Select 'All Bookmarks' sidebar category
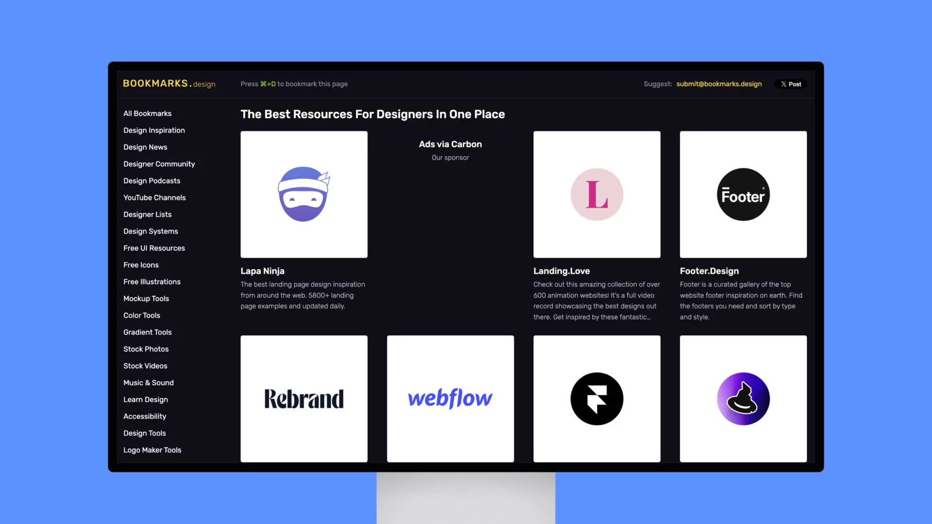This screenshot has height=524, width=932. click(x=147, y=113)
